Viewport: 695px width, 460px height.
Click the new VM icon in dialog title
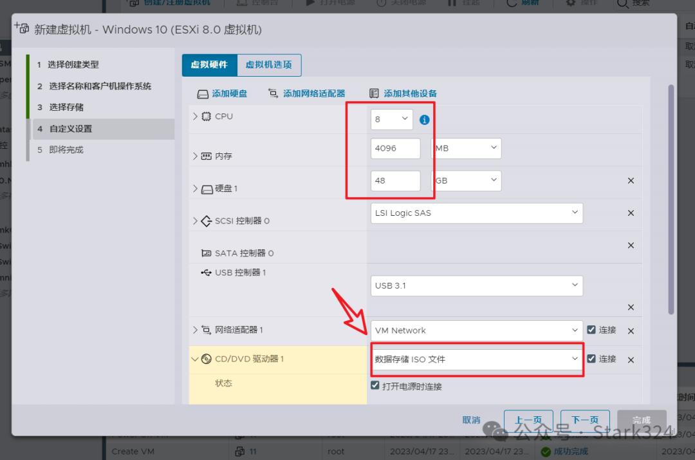(22, 28)
